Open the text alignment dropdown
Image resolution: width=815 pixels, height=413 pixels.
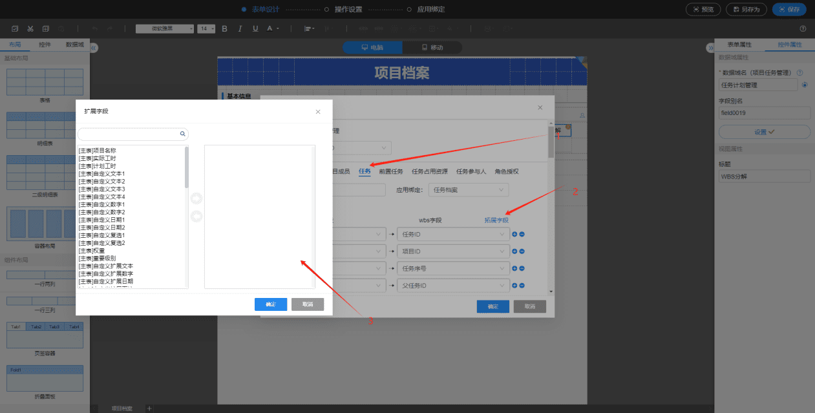pyautogui.click(x=309, y=28)
